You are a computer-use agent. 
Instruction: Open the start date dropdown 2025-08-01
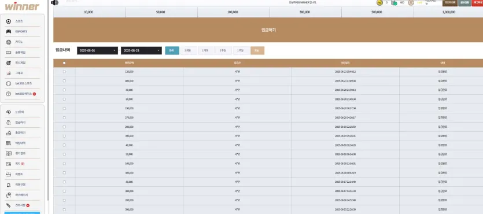(97, 50)
